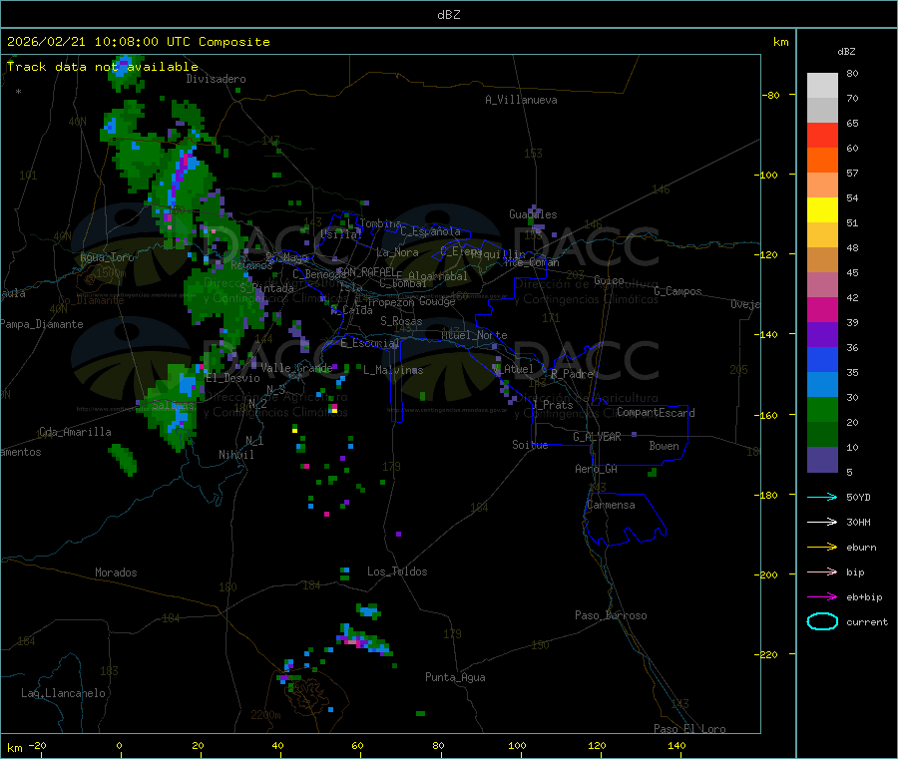Screen dimensions: 898x759
Task: Click the Bowen map label
Action: (x=664, y=446)
